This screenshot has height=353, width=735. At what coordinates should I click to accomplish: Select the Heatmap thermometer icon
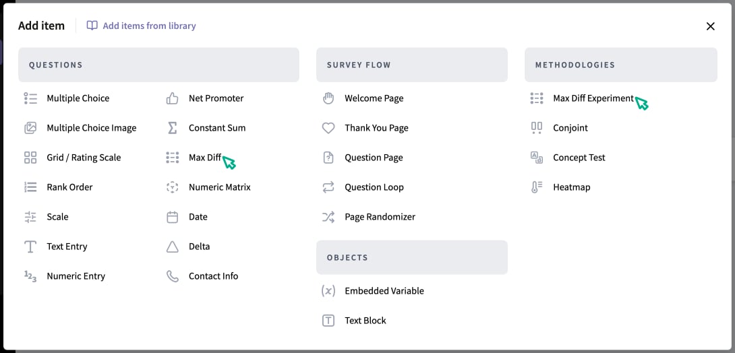click(x=537, y=187)
